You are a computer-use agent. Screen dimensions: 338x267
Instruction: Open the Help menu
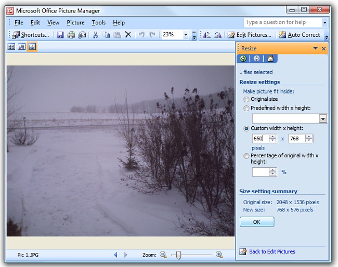pos(119,23)
